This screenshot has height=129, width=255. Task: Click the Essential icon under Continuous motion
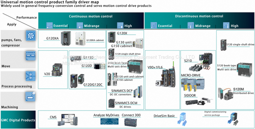coord(49,25)
